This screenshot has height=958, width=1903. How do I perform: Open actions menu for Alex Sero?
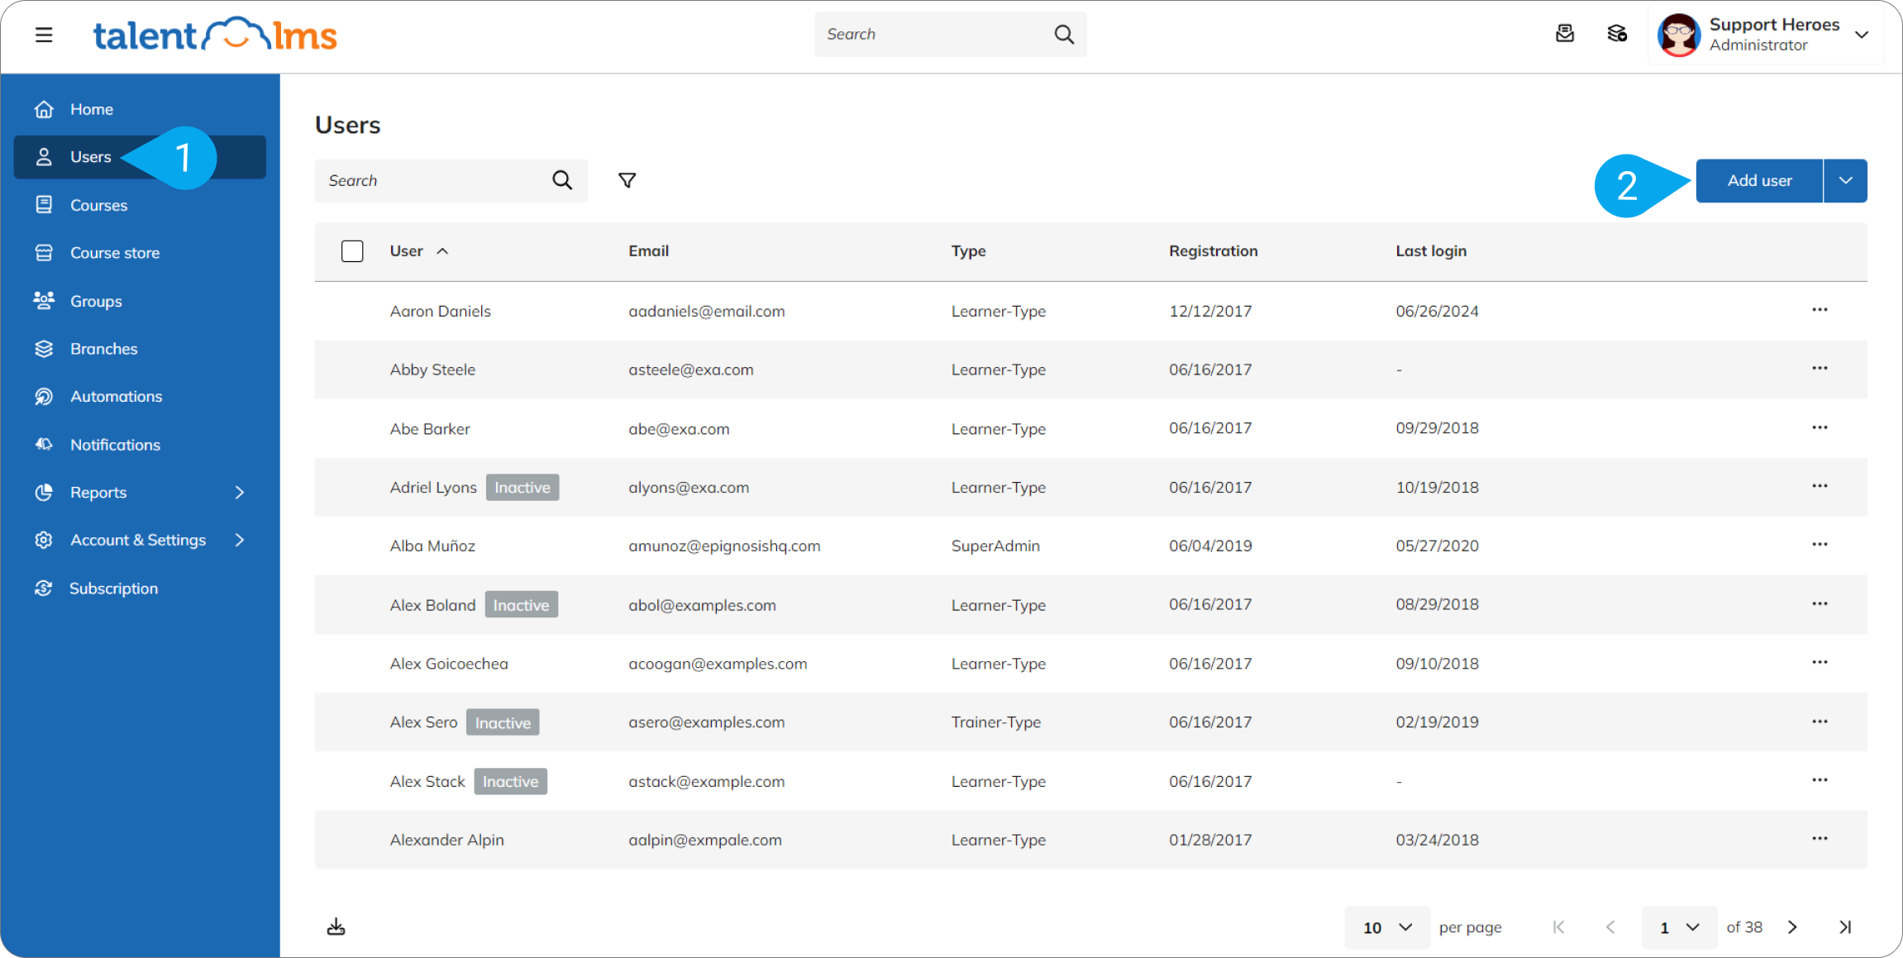click(x=1820, y=722)
